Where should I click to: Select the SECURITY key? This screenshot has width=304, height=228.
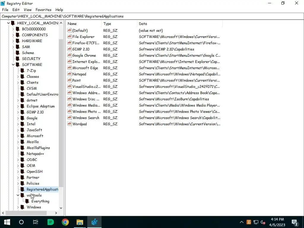pyautogui.click(x=31, y=59)
